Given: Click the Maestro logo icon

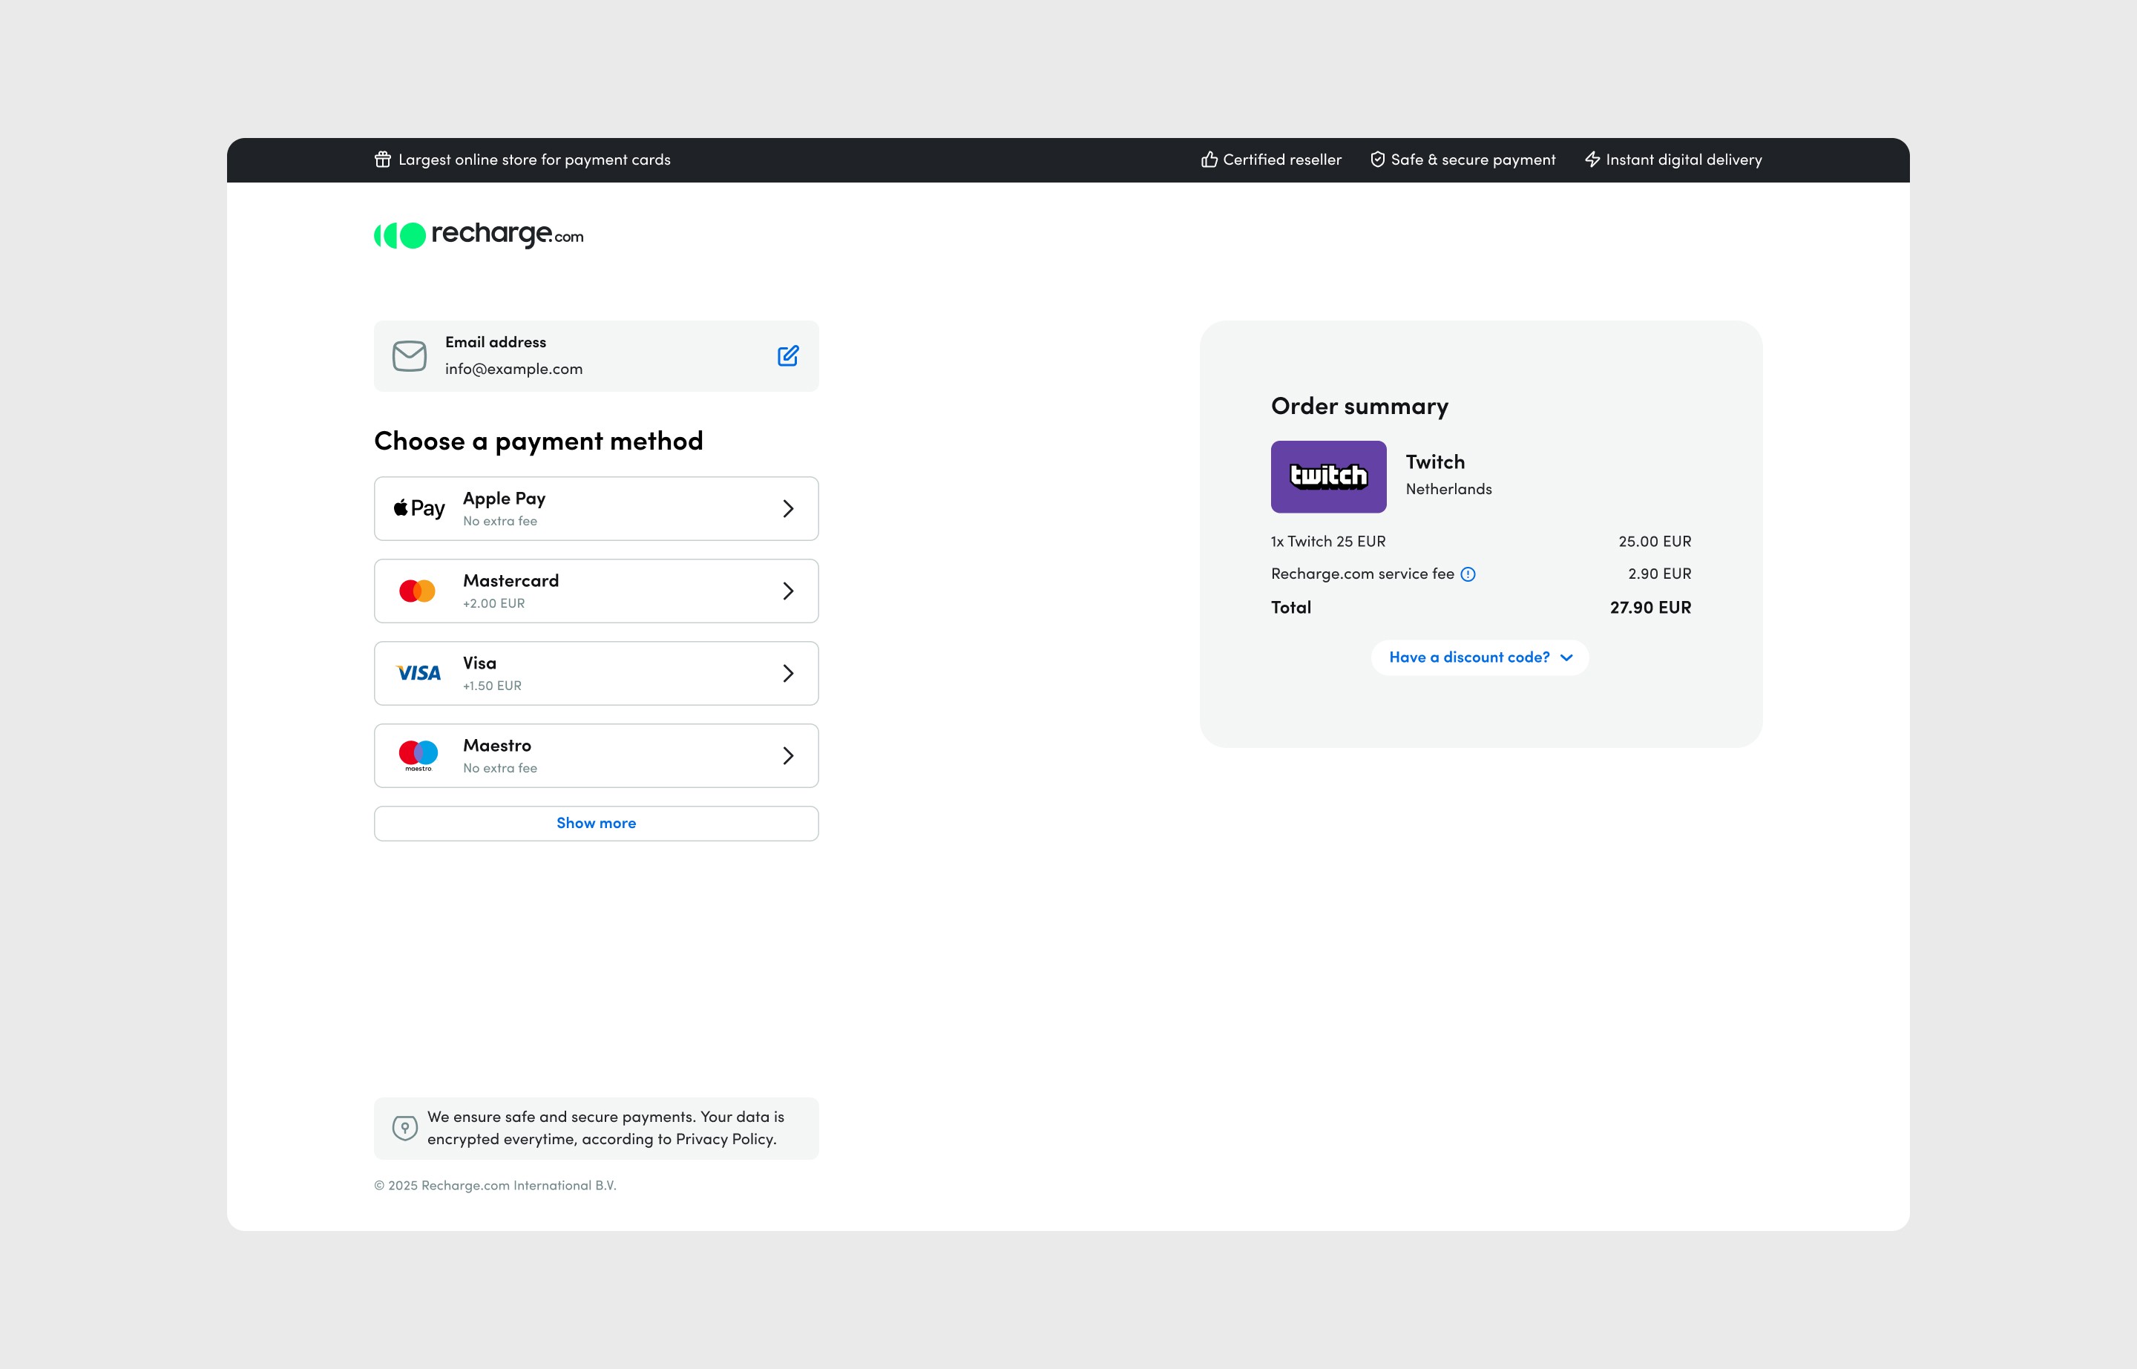Looking at the screenshot, I should point(418,755).
